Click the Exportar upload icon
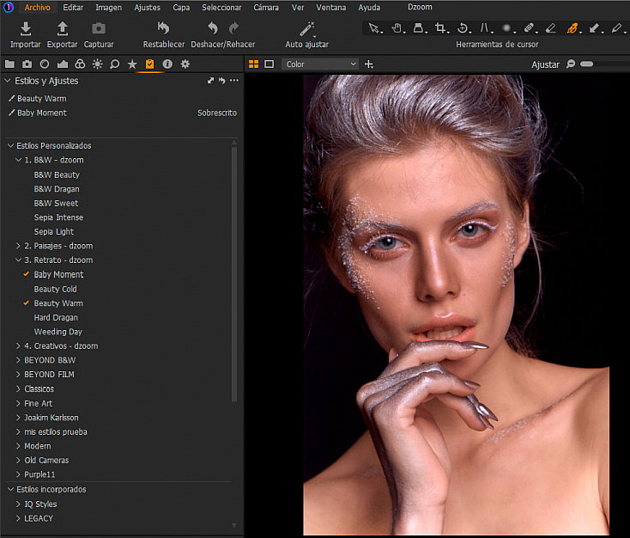 (x=63, y=29)
